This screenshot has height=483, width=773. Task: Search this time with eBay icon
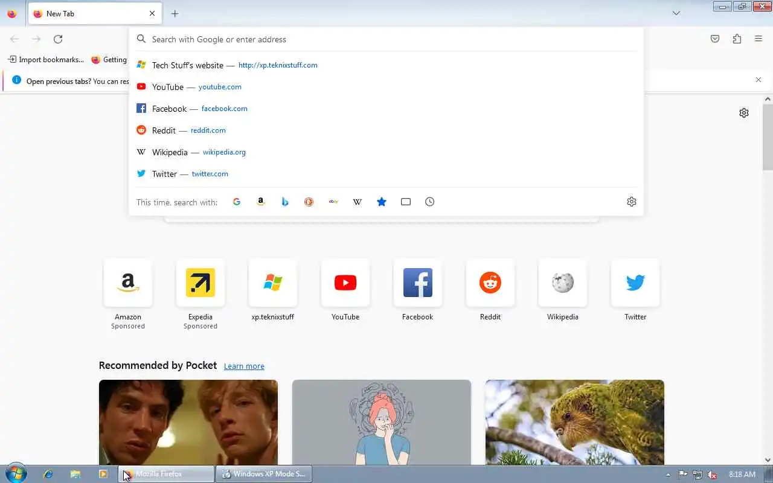[333, 202]
